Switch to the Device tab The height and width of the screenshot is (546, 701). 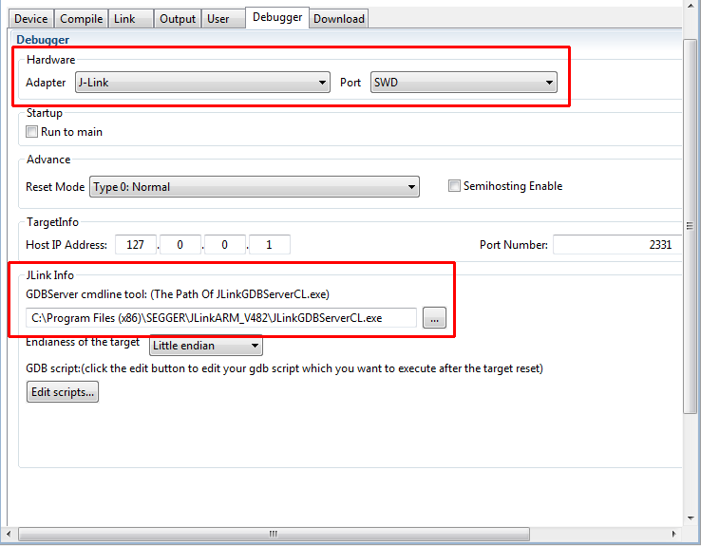[x=30, y=19]
